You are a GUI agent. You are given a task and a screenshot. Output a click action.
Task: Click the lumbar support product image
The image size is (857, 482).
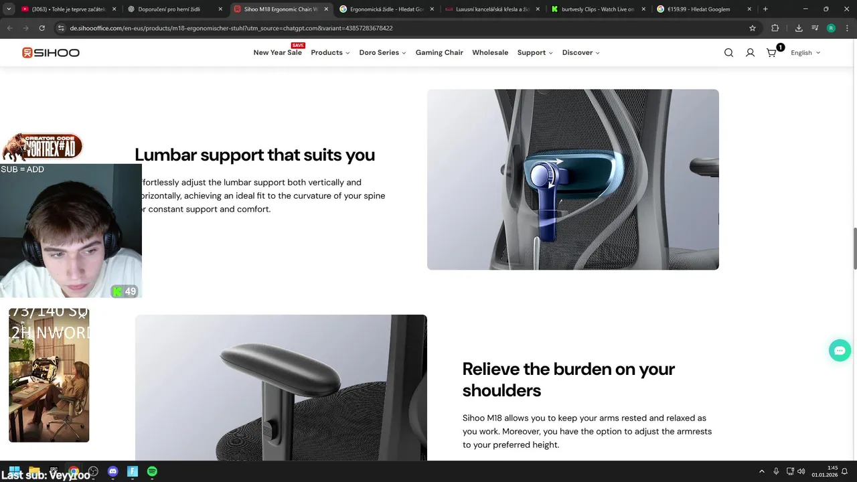point(573,179)
